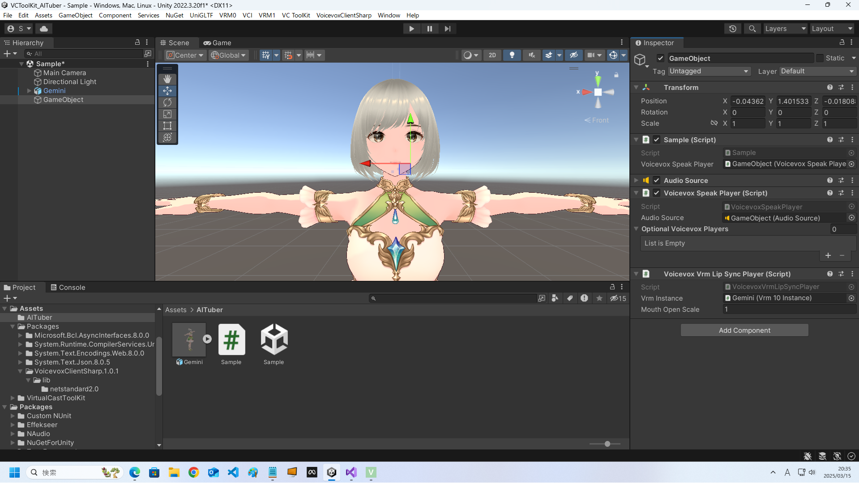Open the Layout dropdown
This screenshot has height=483, width=859.
(x=832, y=29)
